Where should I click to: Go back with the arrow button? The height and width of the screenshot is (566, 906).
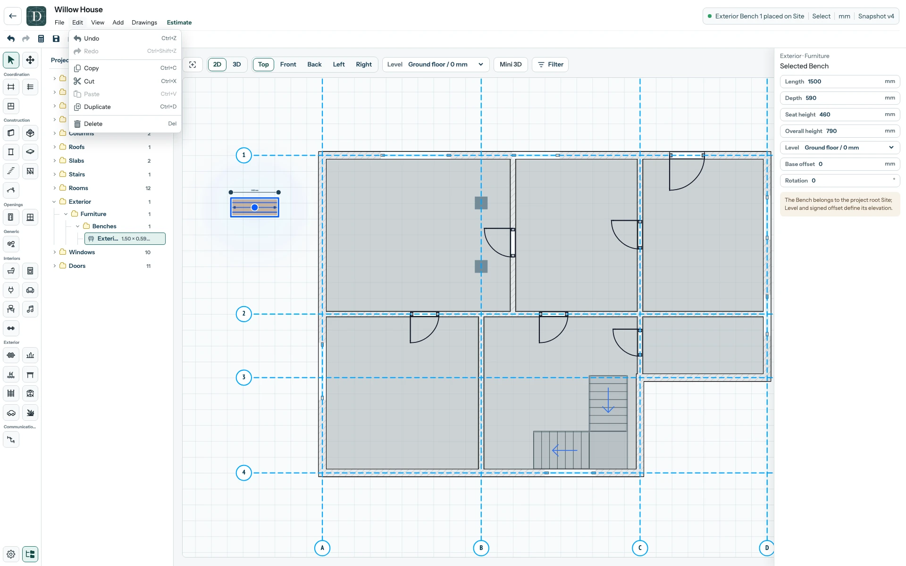(x=13, y=16)
